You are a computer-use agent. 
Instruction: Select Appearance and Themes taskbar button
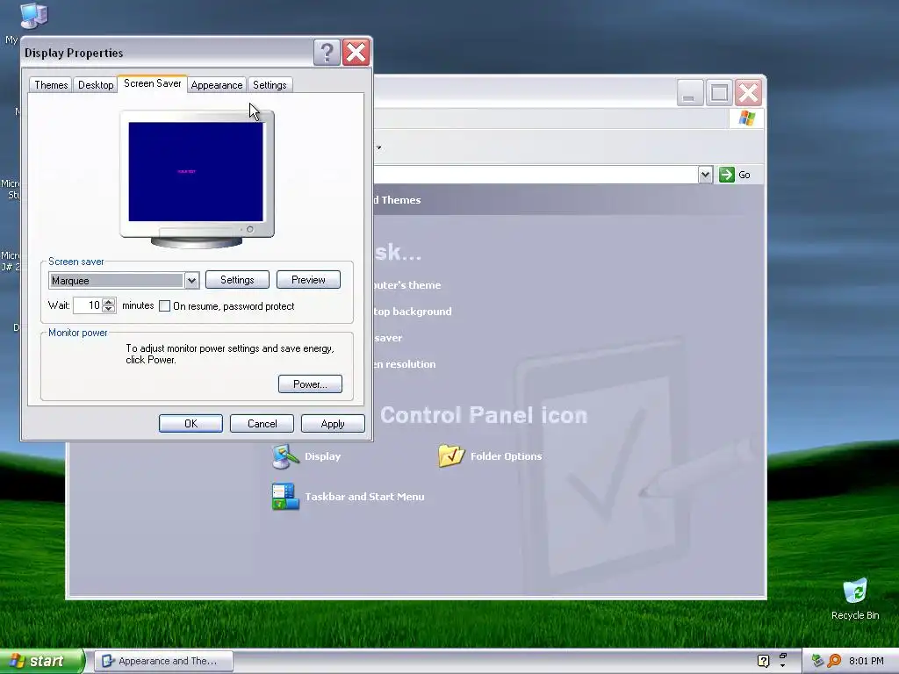pyautogui.click(x=163, y=661)
